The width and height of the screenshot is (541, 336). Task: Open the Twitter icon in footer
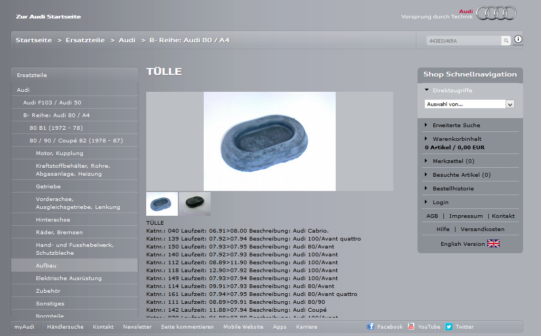(x=449, y=327)
